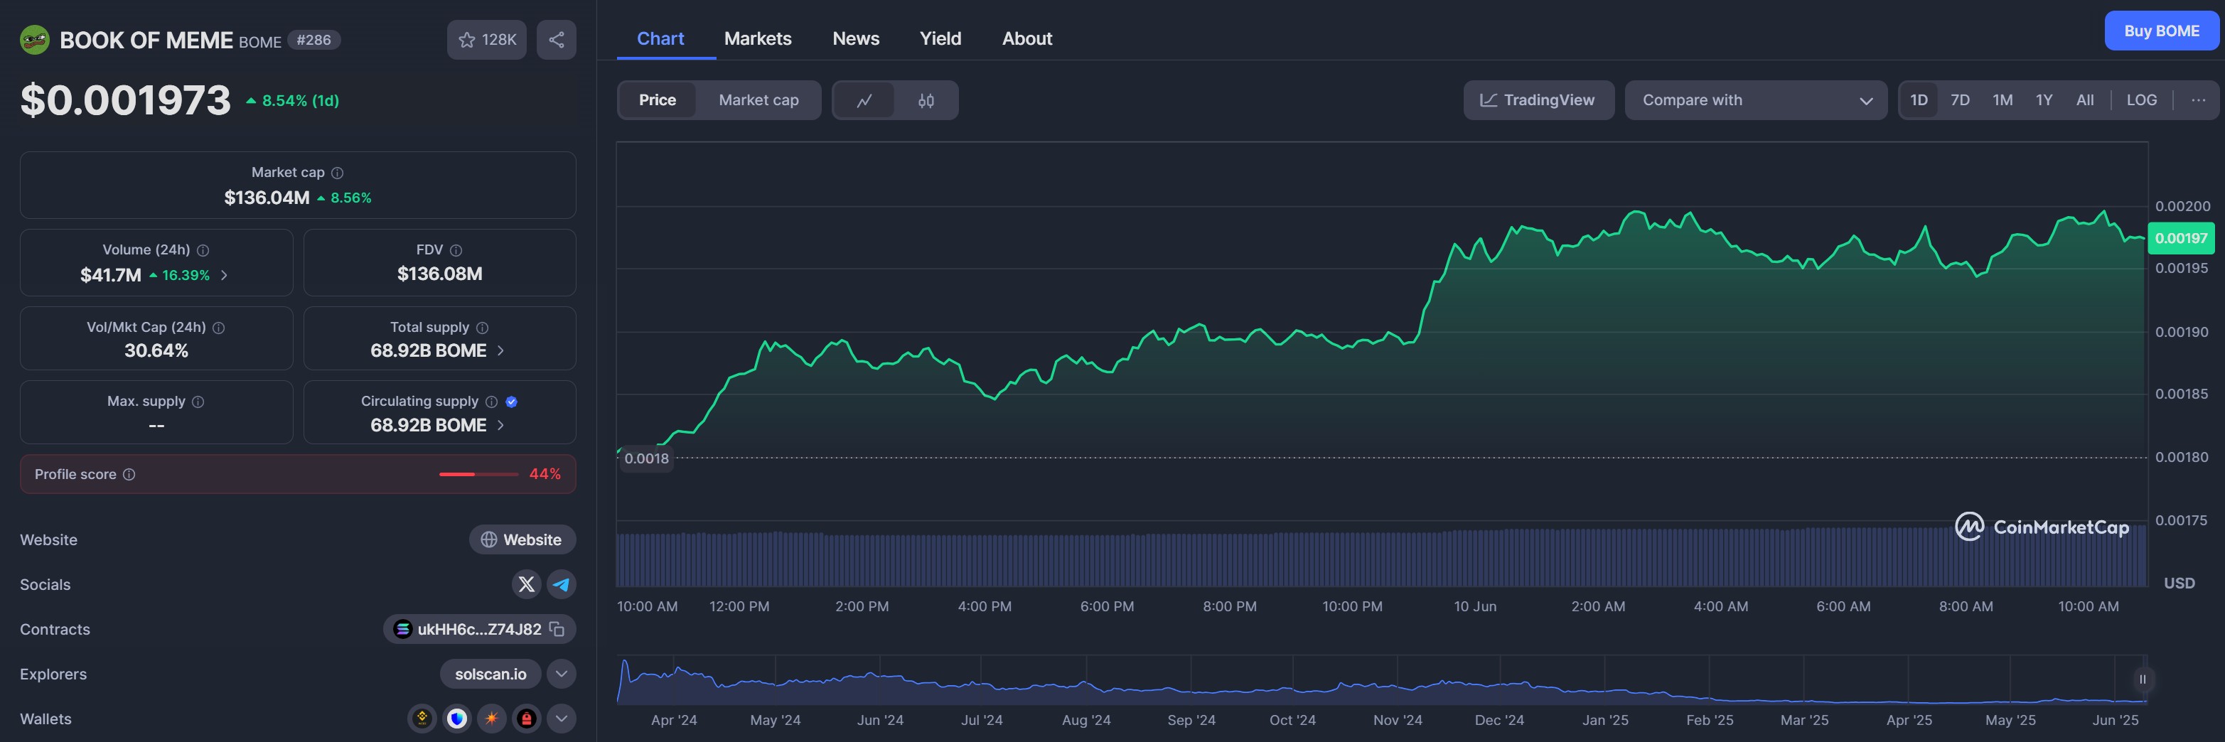2225x742 pixels.
Task: Open Circulating supply info icon
Action: (x=491, y=402)
